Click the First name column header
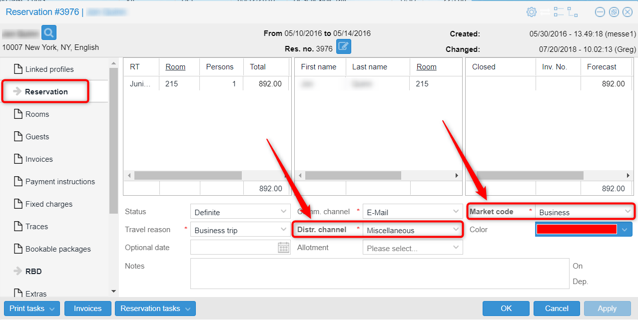The height and width of the screenshot is (320, 638). 318,67
